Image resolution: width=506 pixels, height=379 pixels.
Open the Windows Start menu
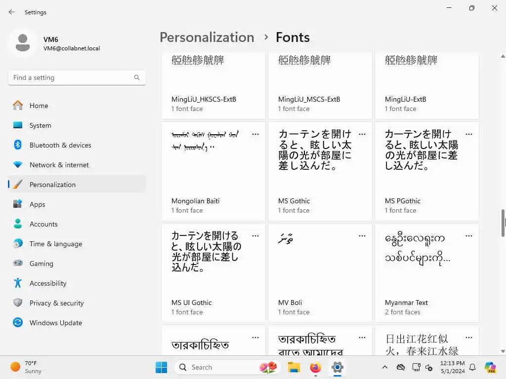(162, 367)
